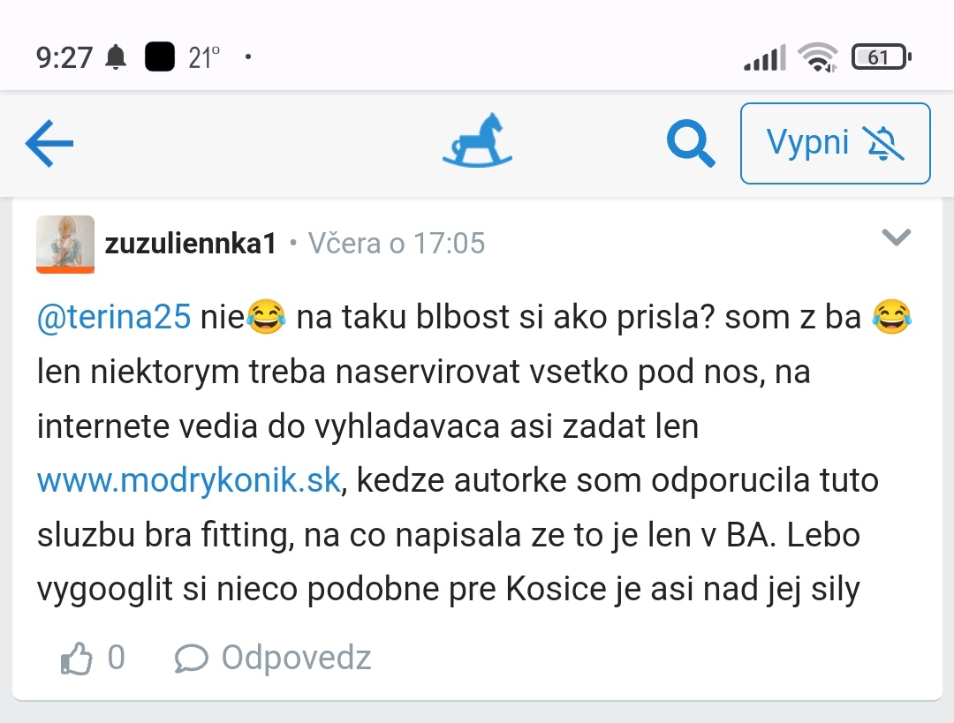The height and width of the screenshot is (723, 954).
Task: Tap the black square app notification icon
Action: coord(159,58)
